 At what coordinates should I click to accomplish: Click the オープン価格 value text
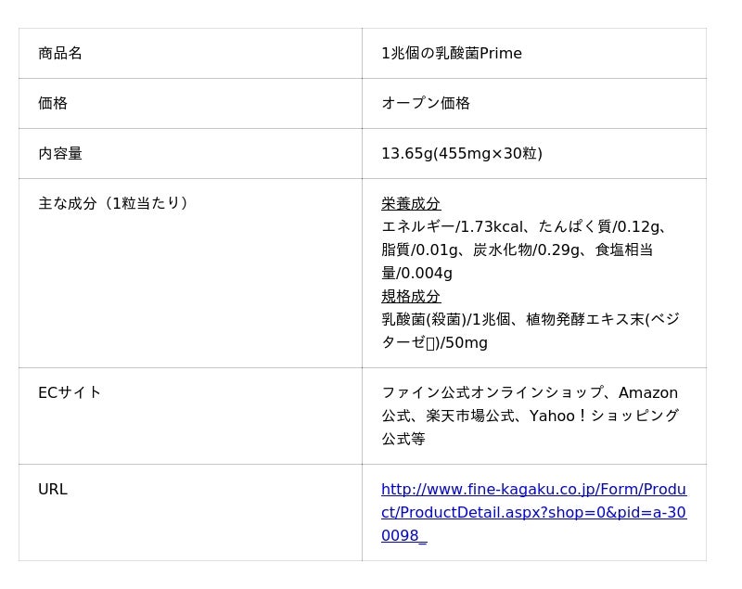[426, 103]
